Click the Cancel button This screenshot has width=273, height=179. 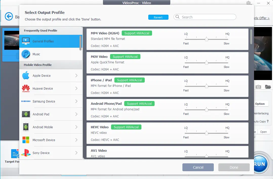pos(198,167)
